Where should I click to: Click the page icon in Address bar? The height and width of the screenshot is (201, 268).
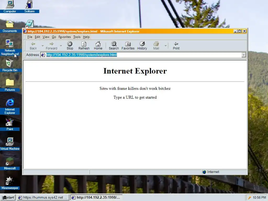coord(43,55)
